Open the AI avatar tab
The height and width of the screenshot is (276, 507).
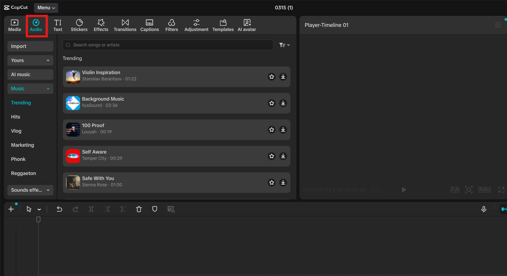tap(247, 25)
